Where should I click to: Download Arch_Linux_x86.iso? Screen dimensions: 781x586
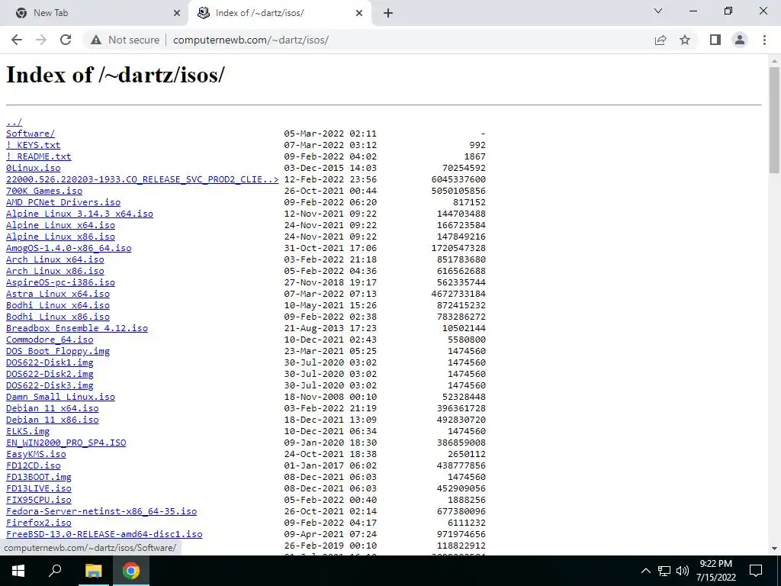click(x=55, y=271)
